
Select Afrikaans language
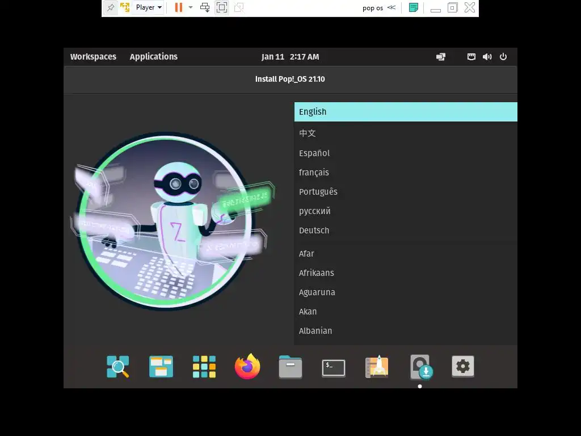tap(406, 273)
